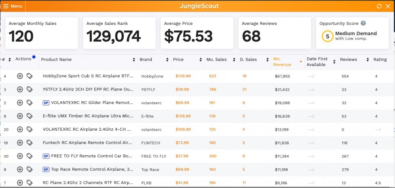The height and width of the screenshot is (188, 395).
Task: Open RC Plane 2.4Ghz 2 Channels link
Action: point(88,183)
